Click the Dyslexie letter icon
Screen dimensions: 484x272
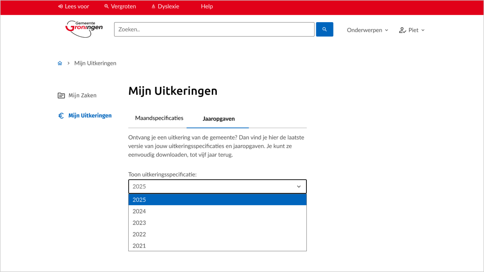click(153, 6)
